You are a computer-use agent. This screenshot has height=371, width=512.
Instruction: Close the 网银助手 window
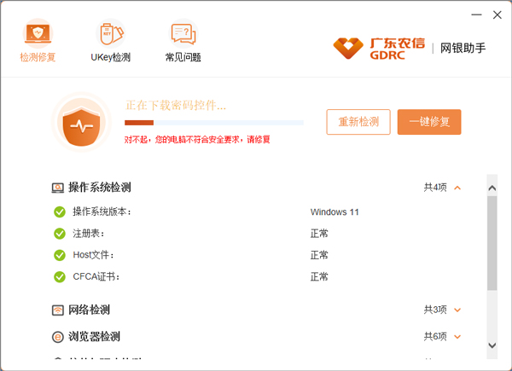pyautogui.click(x=497, y=14)
